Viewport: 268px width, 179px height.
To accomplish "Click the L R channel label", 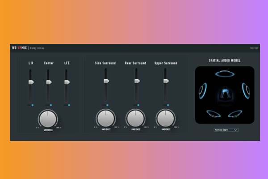I will click(x=31, y=63).
